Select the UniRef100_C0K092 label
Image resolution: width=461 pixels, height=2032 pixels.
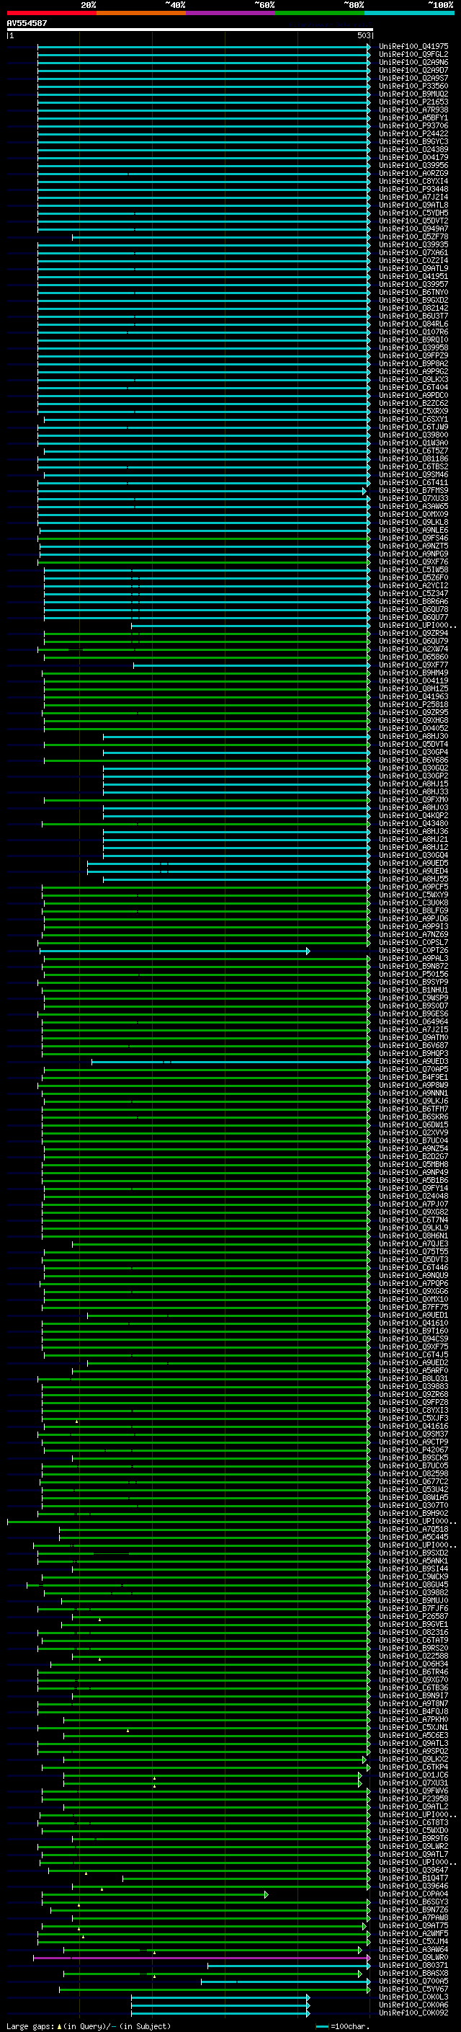(413, 2013)
